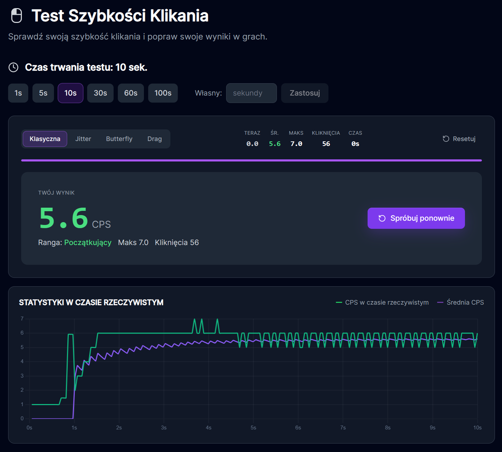Click the Test Szybkości Klikania title
This screenshot has height=452, width=502.
[120, 16]
